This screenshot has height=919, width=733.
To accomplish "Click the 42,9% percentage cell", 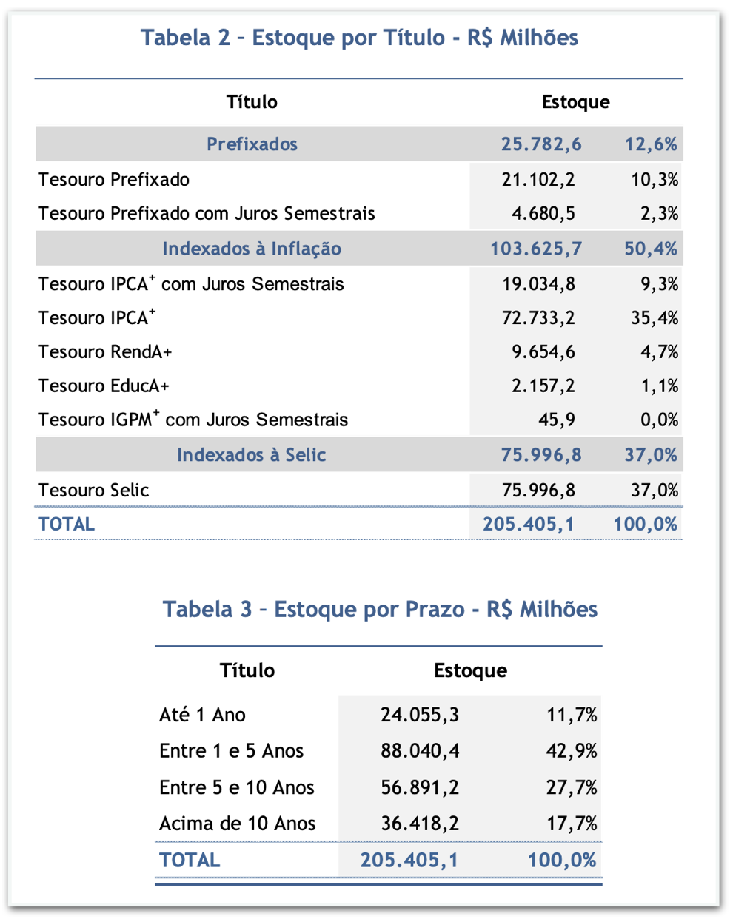I will pos(572,751).
